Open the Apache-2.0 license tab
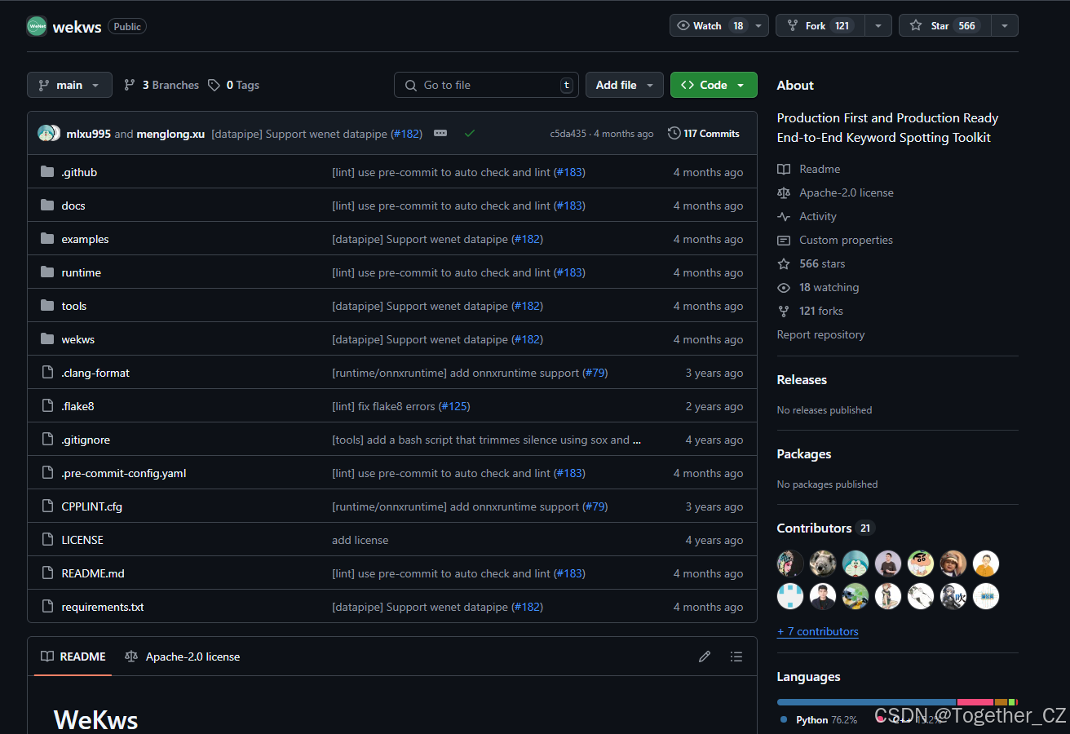This screenshot has height=734, width=1070. [x=181, y=657]
